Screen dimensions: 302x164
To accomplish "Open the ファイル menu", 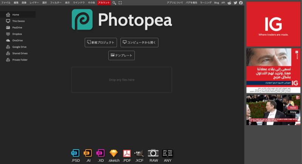I will pos(6,3).
